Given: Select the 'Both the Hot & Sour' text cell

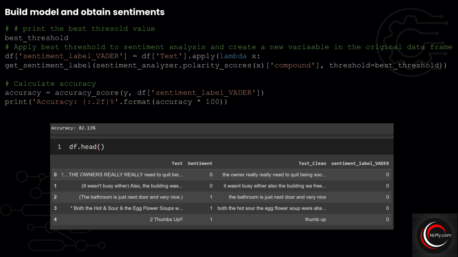Looking at the screenshot, I should click(127, 208).
